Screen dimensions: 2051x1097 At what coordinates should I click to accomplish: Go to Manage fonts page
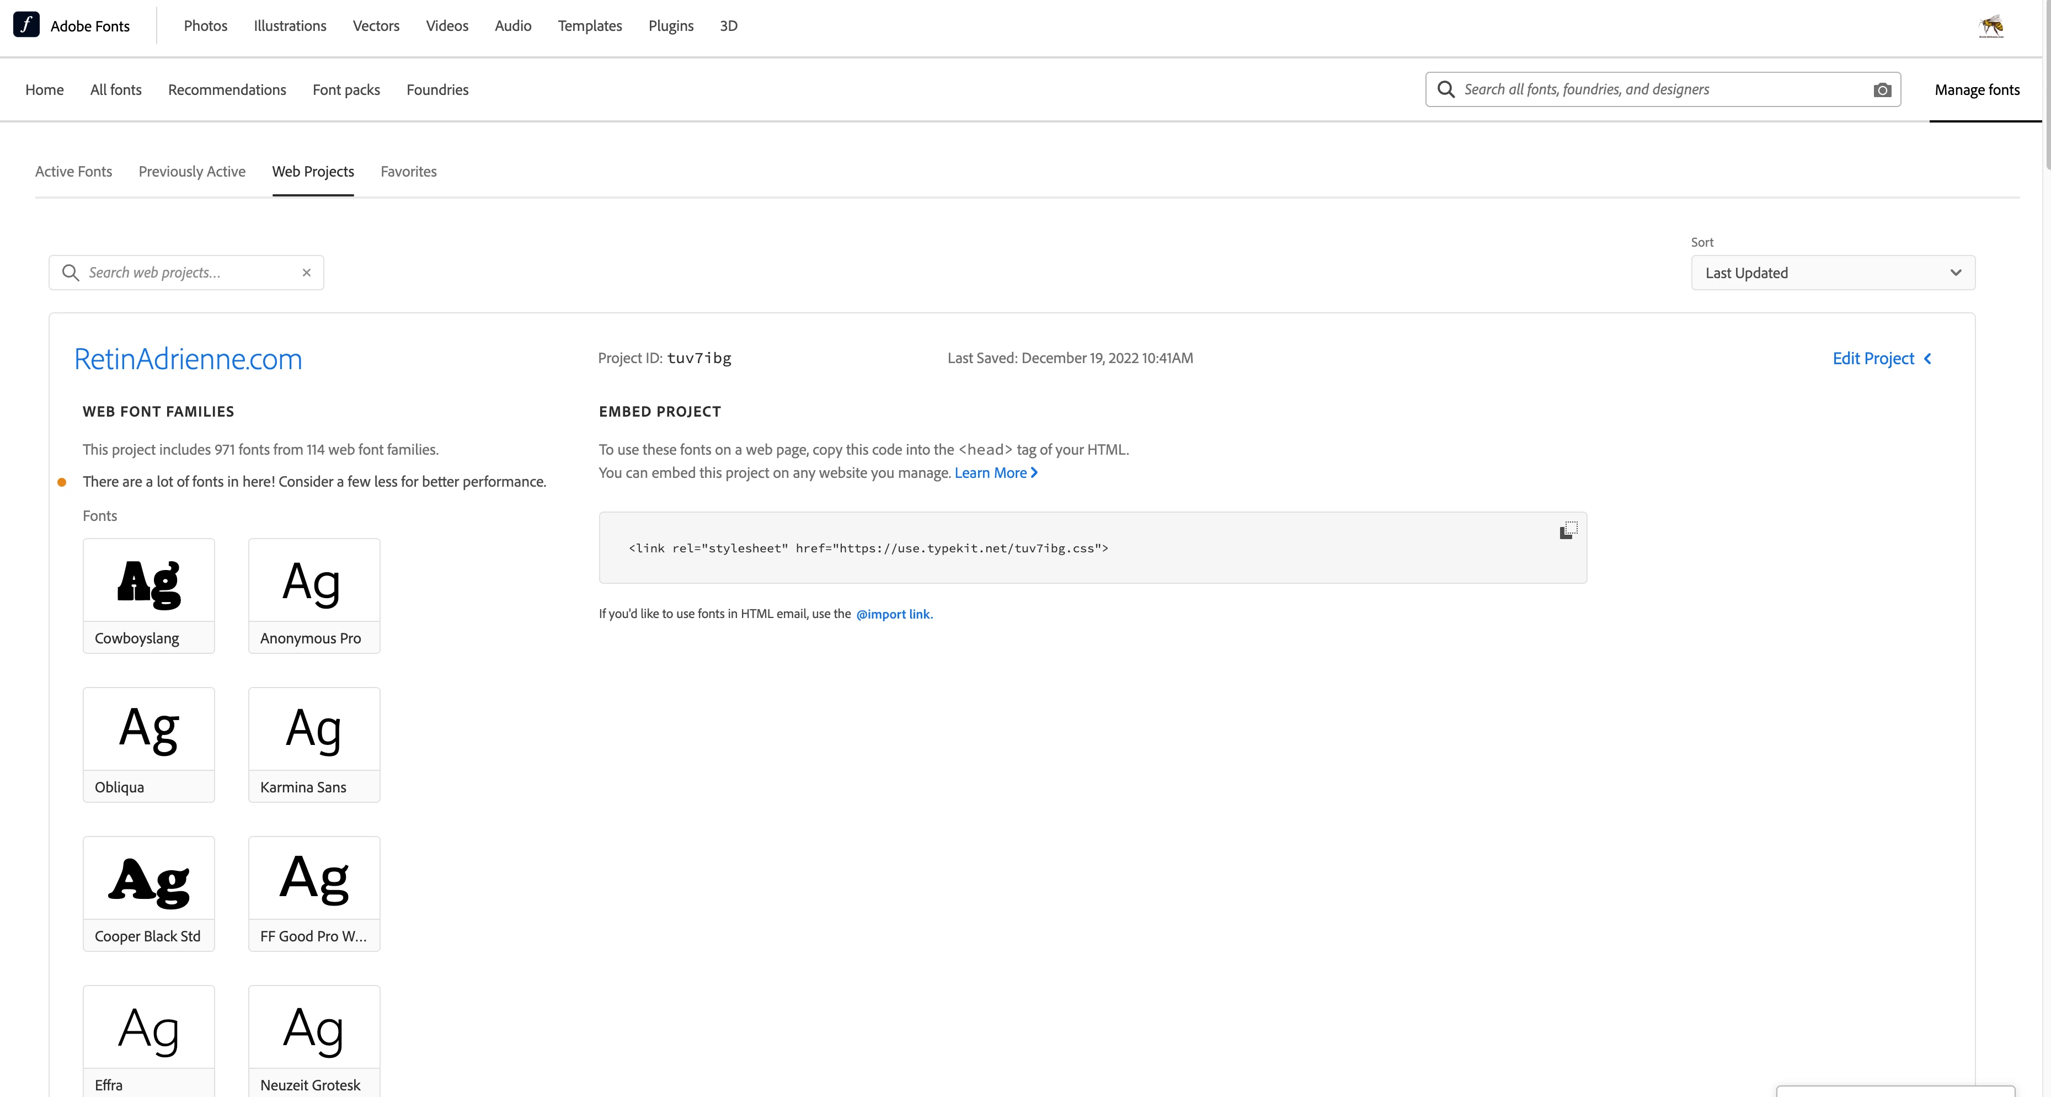click(x=1977, y=90)
